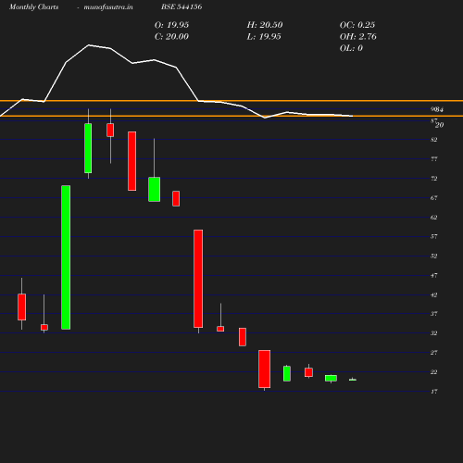Viewport: 463px width, 463px height.
Task: Click the tallest green candle rising from 33 to 70
Action: [66, 257]
